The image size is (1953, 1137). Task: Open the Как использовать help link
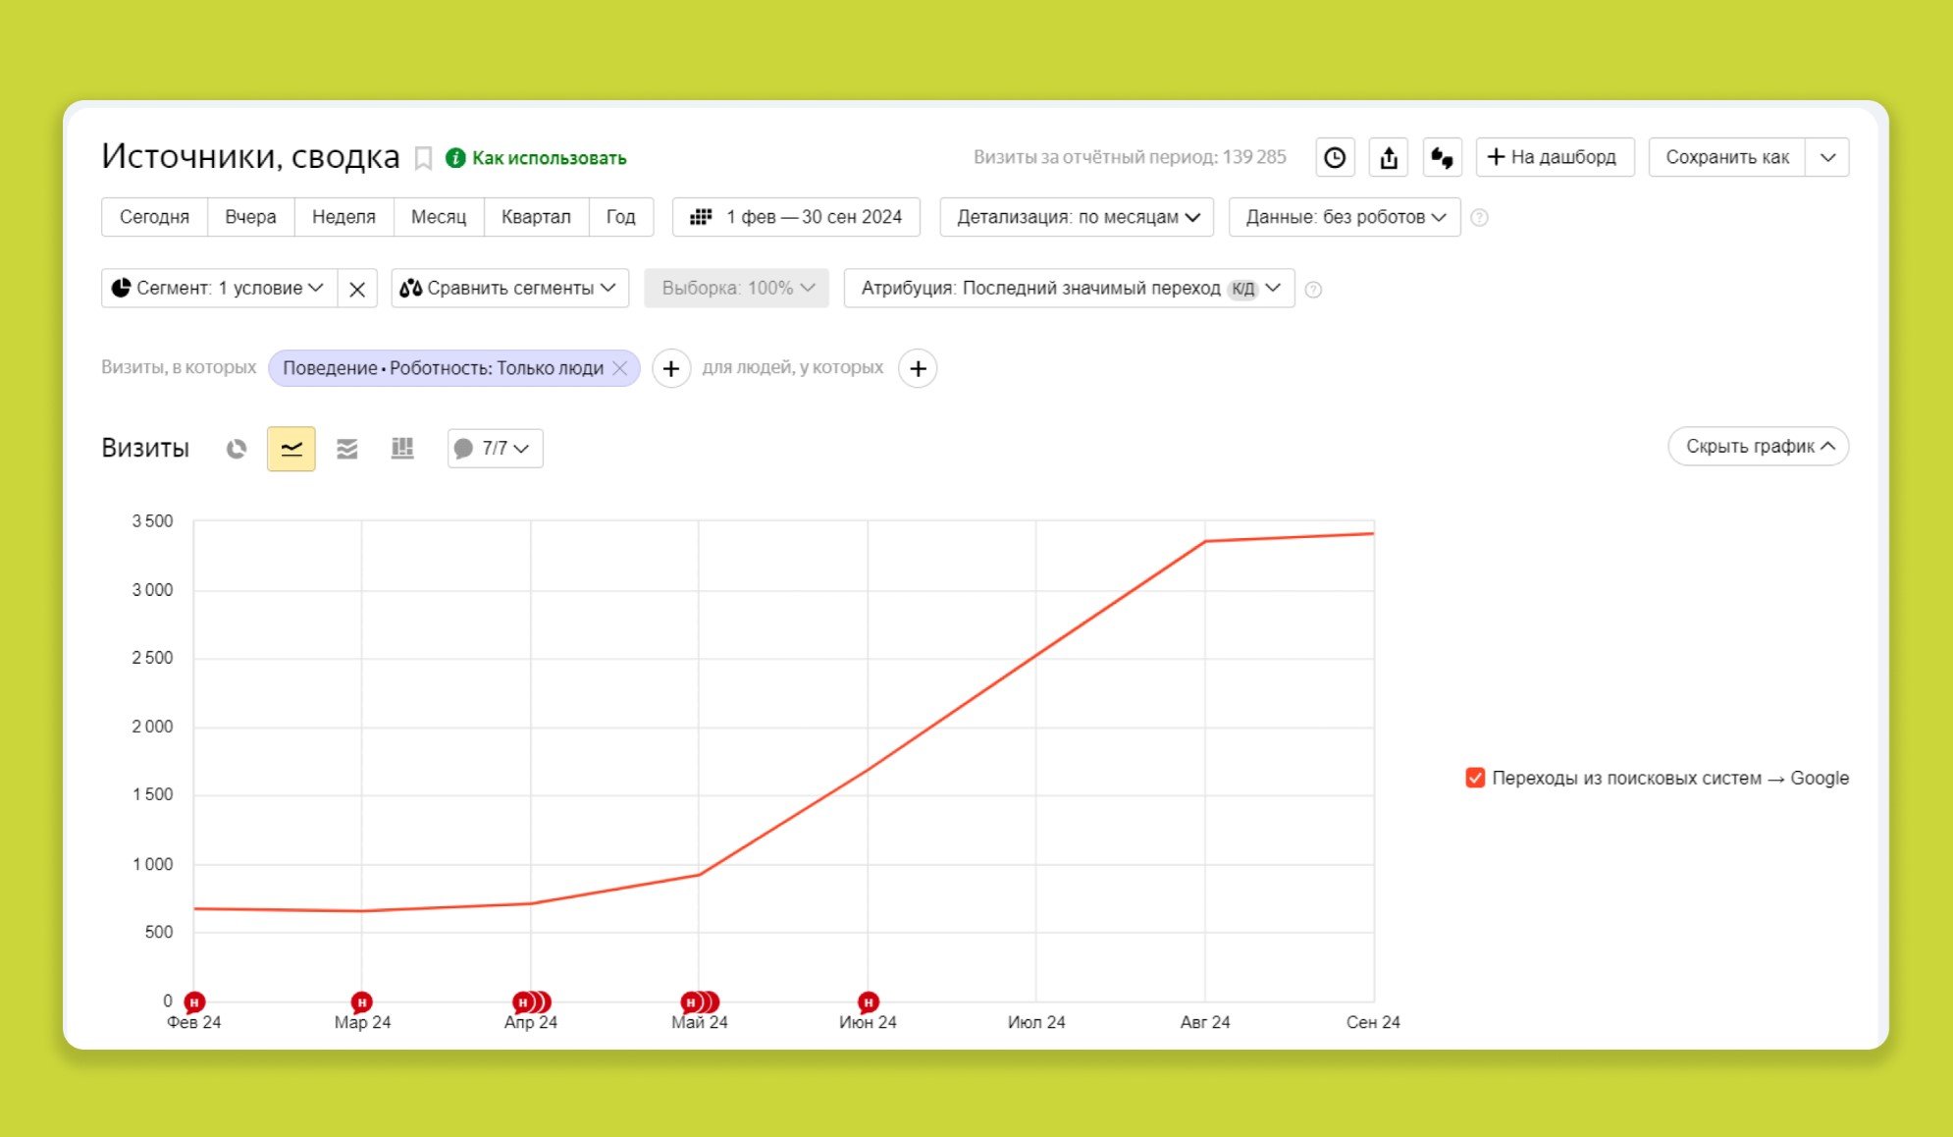[x=548, y=158]
